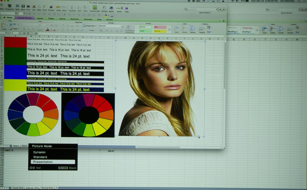Choose Dynamic in the Picture Mode menu
Screen dimensions: 307x190
pyautogui.click(x=39, y=152)
